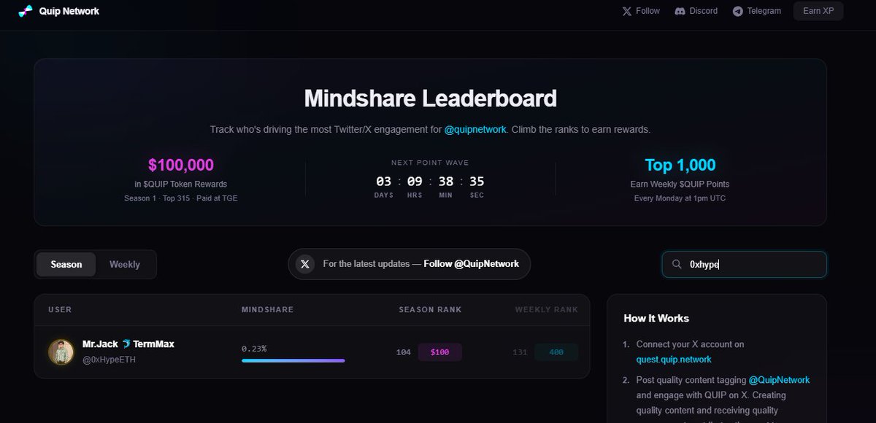Click the $100,000 rewards amount
The height and width of the screenshot is (423, 876).
(181, 165)
